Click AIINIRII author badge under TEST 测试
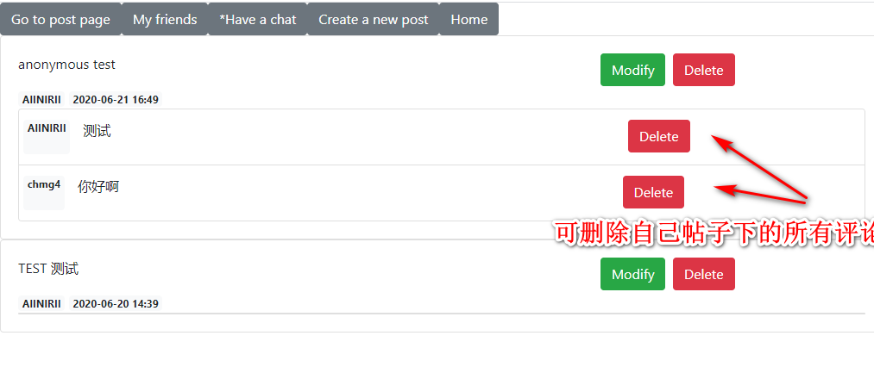874x373 pixels. (41, 304)
